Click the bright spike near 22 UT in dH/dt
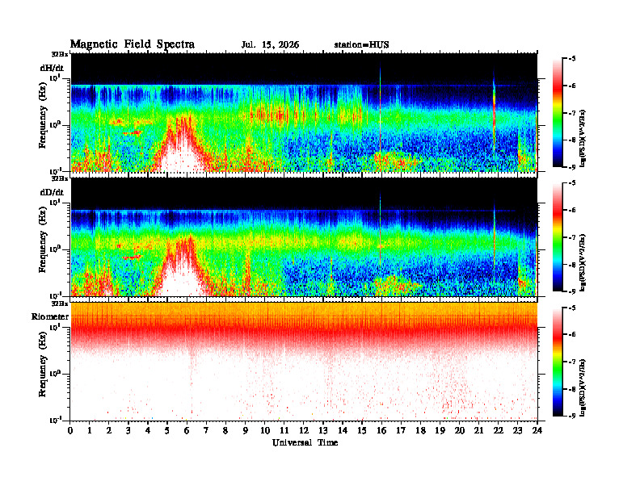 pos(494,112)
